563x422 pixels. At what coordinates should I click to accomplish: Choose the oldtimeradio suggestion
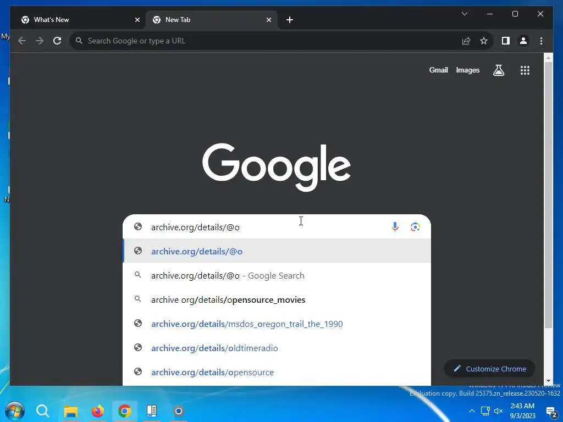pyautogui.click(x=277, y=348)
